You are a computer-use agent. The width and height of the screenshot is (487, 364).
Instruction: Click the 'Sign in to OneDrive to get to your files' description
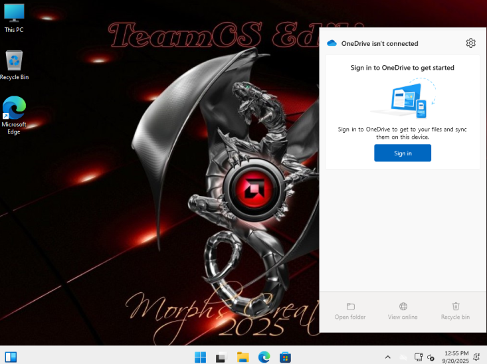tap(402, 133)
